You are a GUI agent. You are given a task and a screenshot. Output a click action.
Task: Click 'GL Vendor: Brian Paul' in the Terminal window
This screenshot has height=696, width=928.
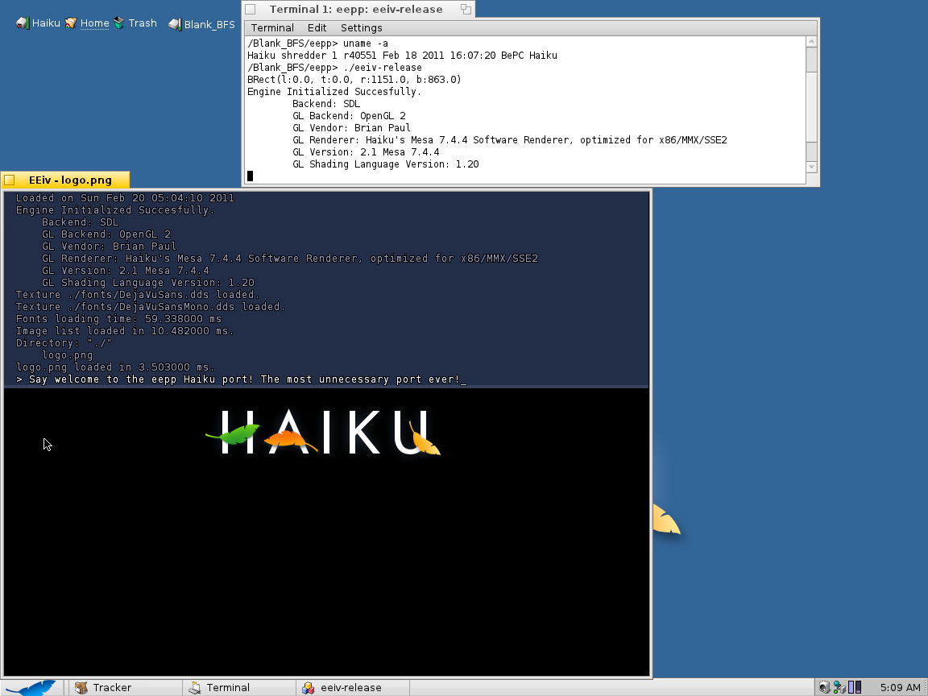[x=351, y=128]
